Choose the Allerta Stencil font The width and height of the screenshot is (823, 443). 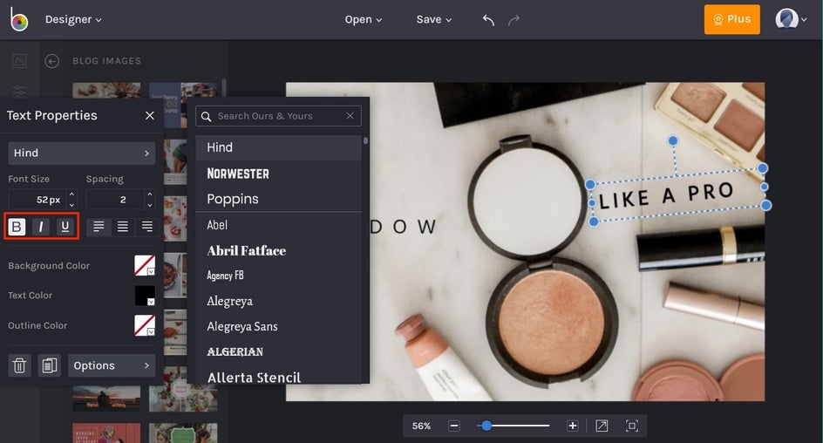278,377
